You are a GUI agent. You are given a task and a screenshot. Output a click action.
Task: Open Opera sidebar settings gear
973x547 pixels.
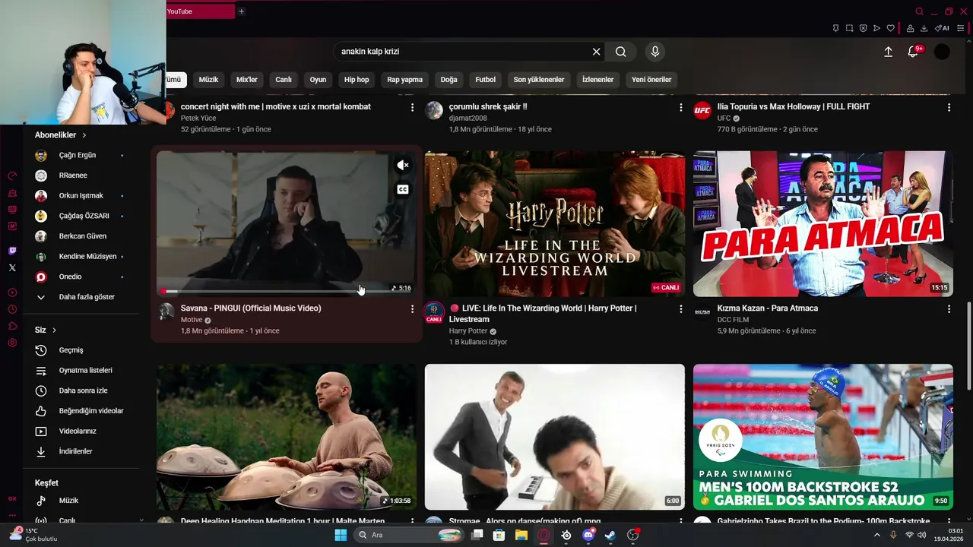tap(12, 343)
